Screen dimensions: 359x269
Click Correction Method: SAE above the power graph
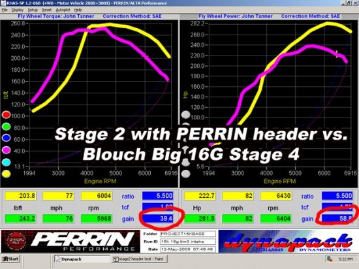point(311,16)
